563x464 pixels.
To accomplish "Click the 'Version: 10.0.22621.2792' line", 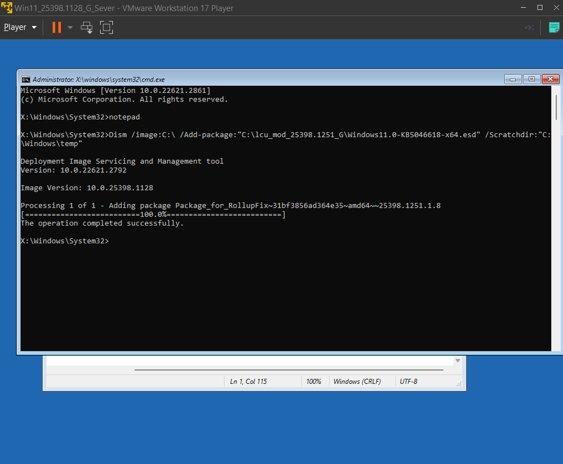I will tap(74, 170).
